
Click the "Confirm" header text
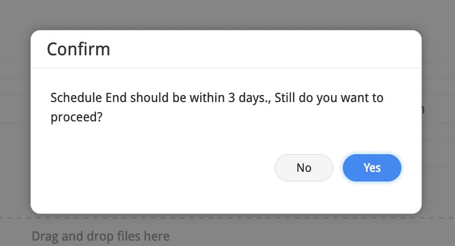pos(78,49)
